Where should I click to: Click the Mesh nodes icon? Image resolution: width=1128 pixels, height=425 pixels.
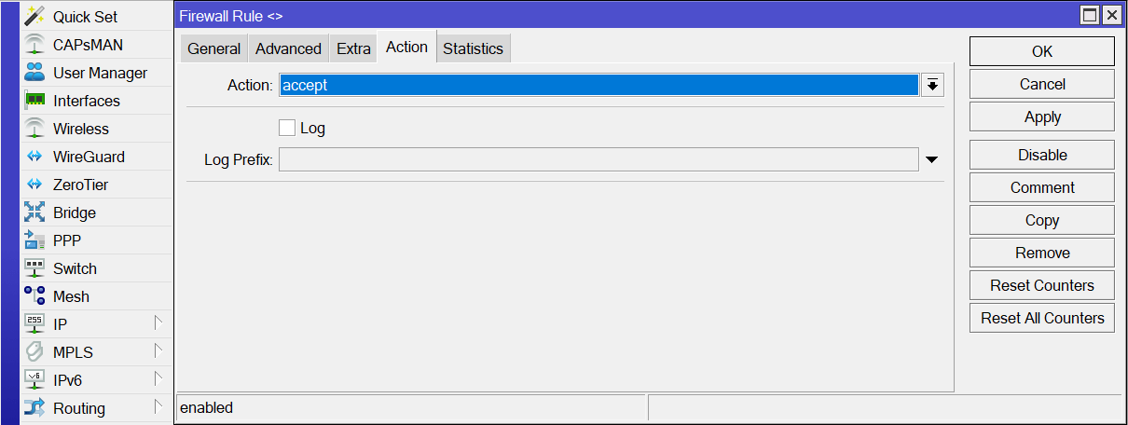pyautogui.click(x=34, y=296)
